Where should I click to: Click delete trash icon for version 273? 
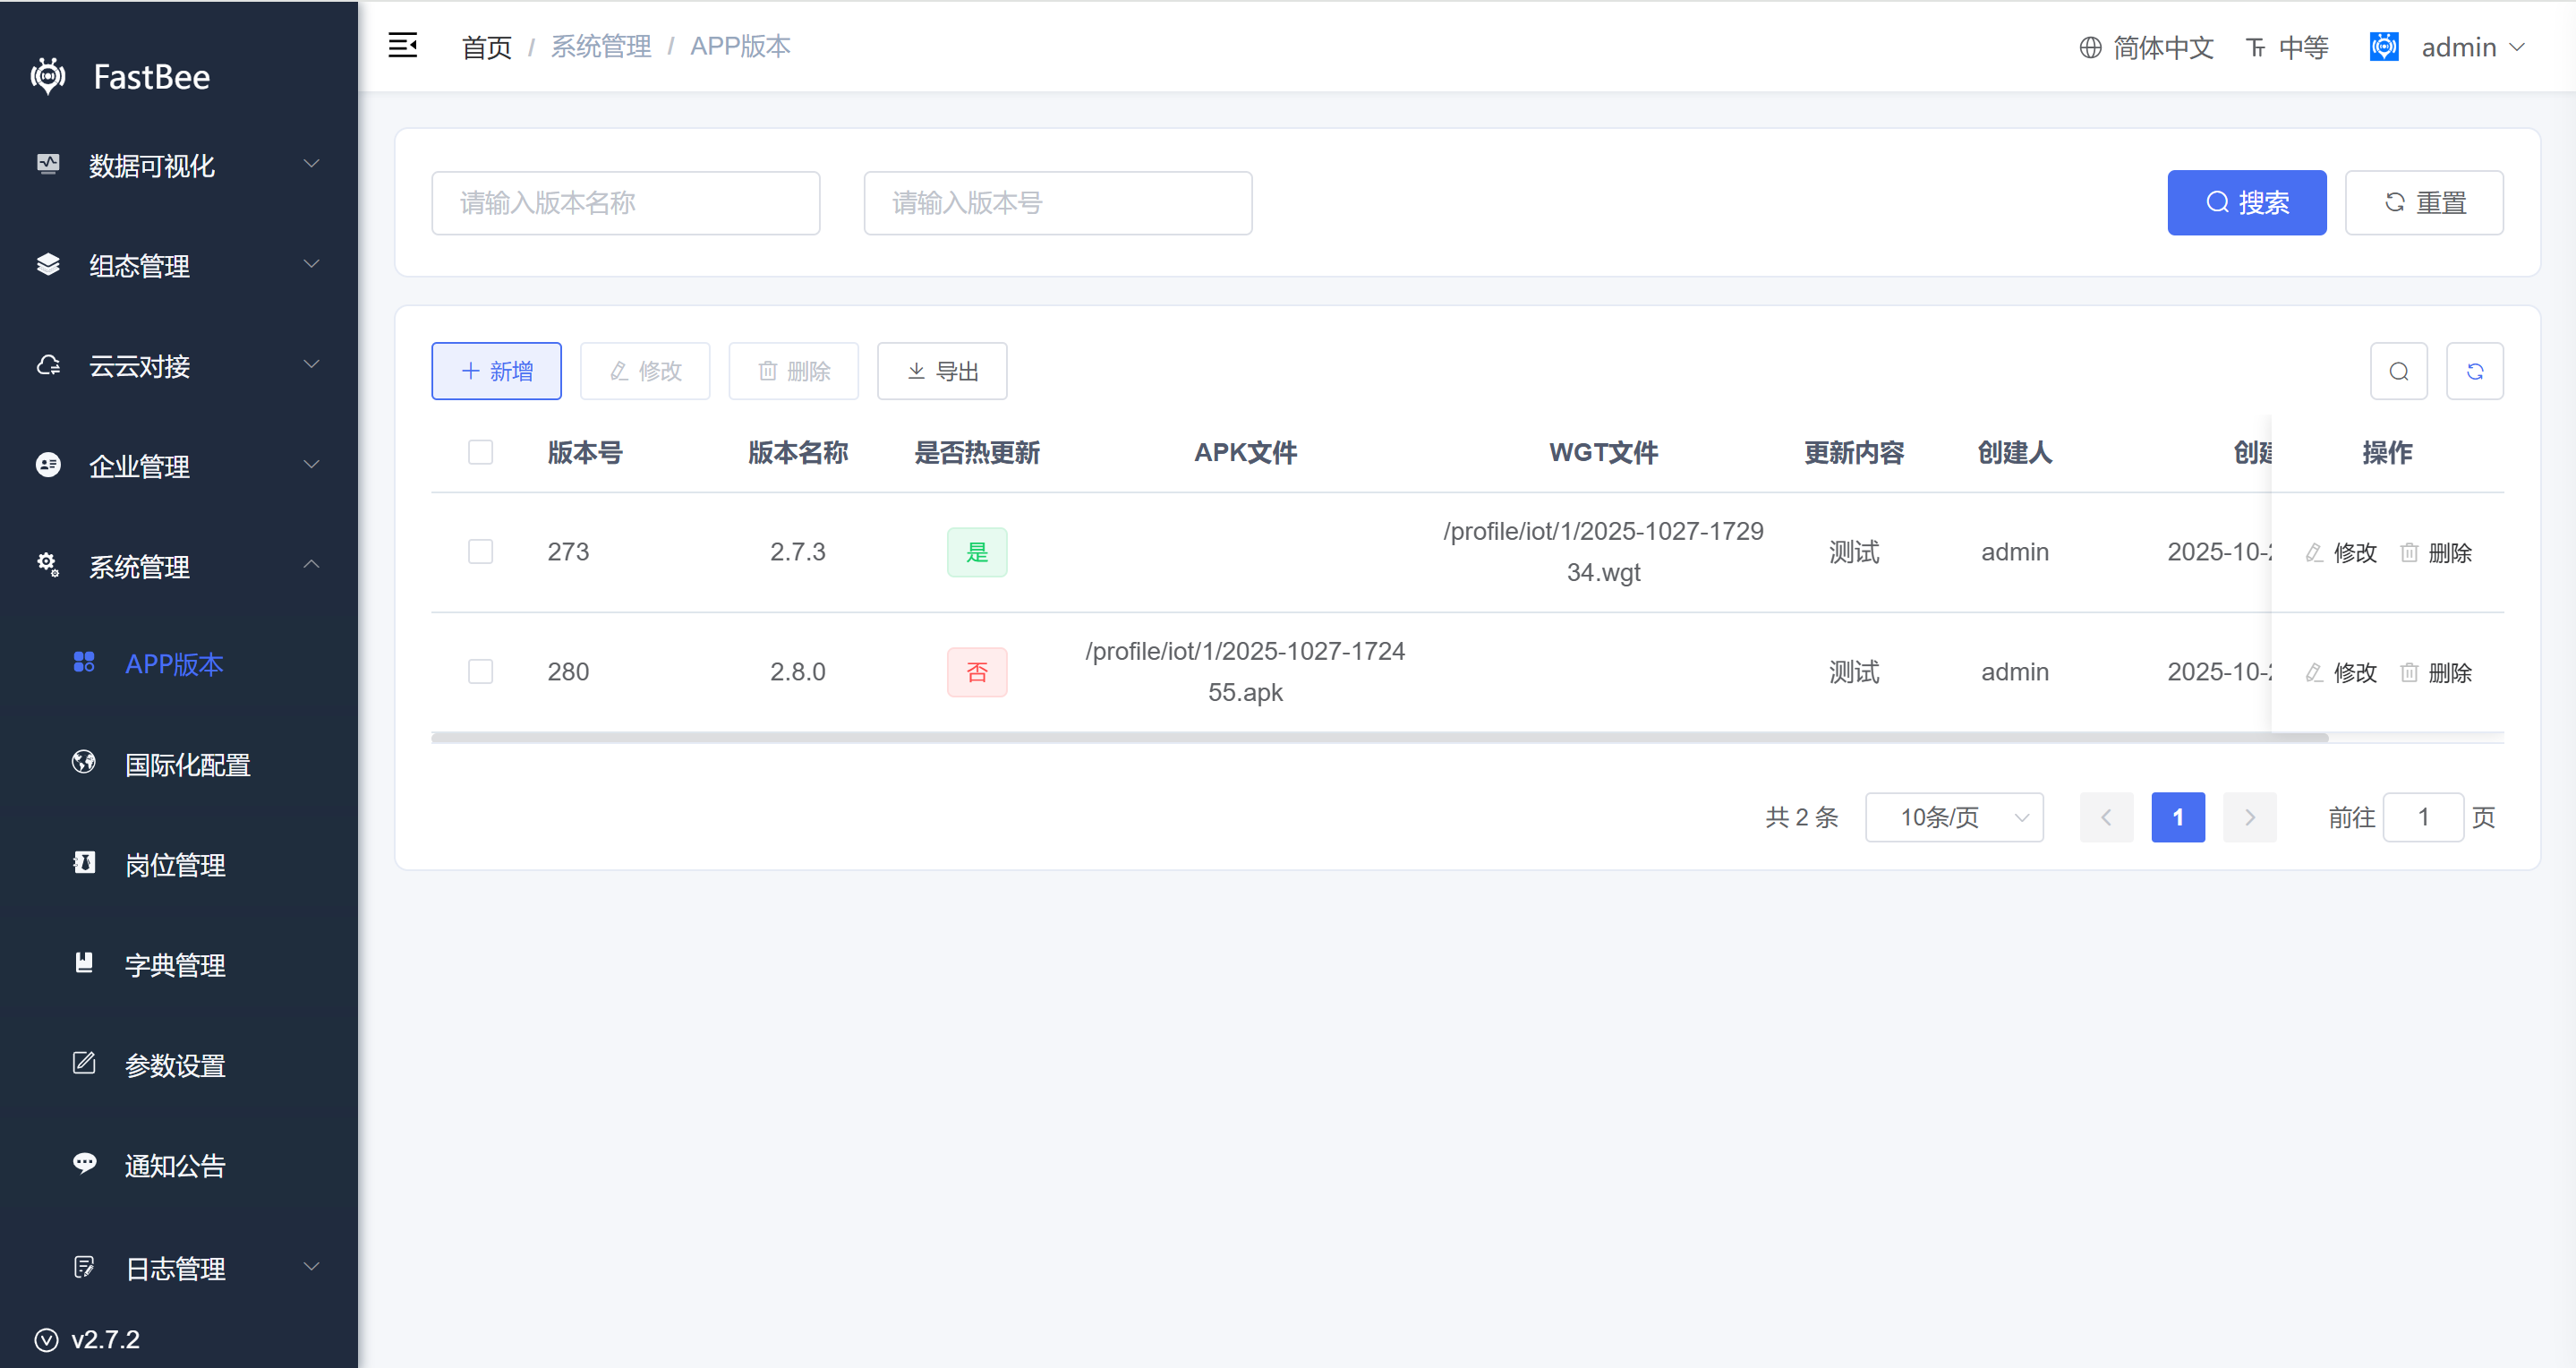2409,552
